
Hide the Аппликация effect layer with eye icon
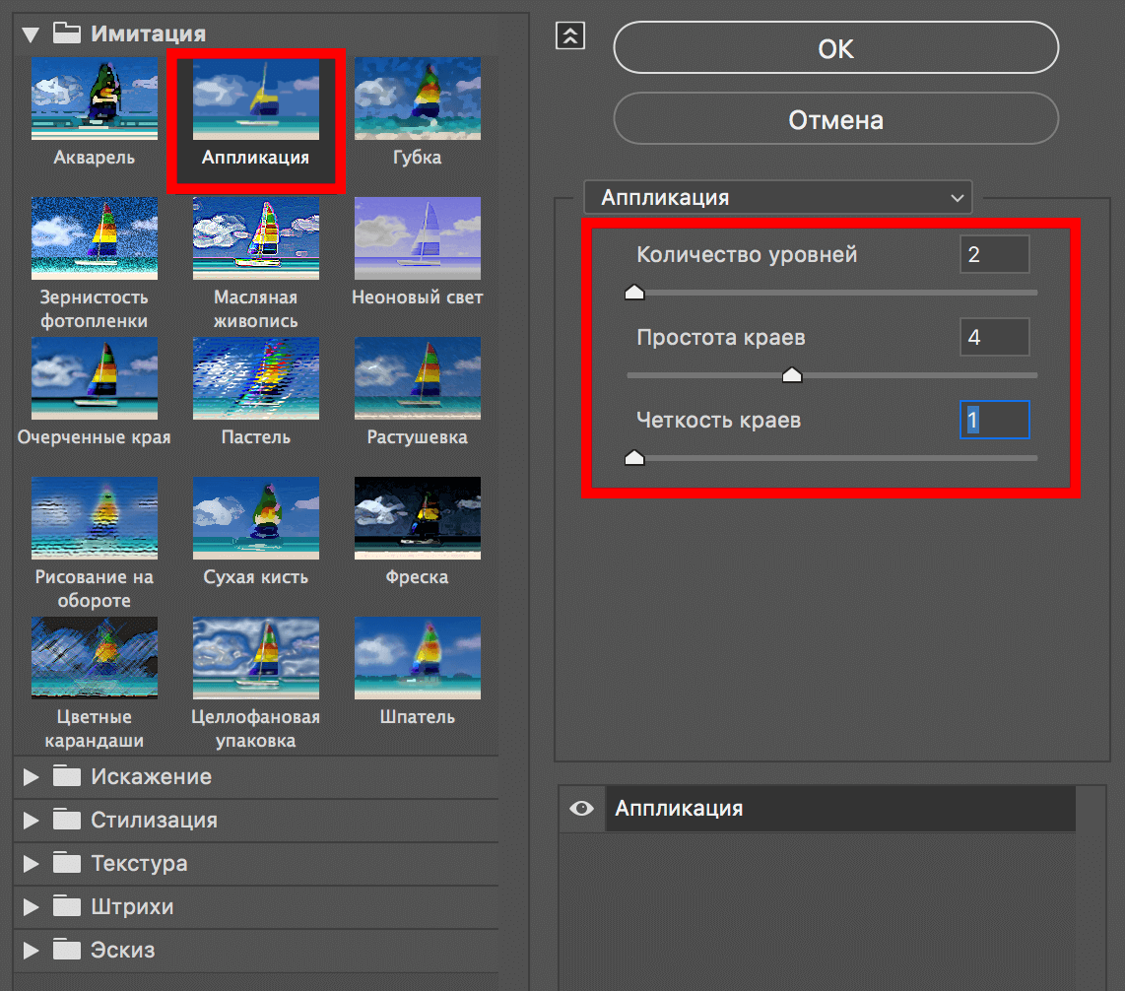tap(582, 809)
